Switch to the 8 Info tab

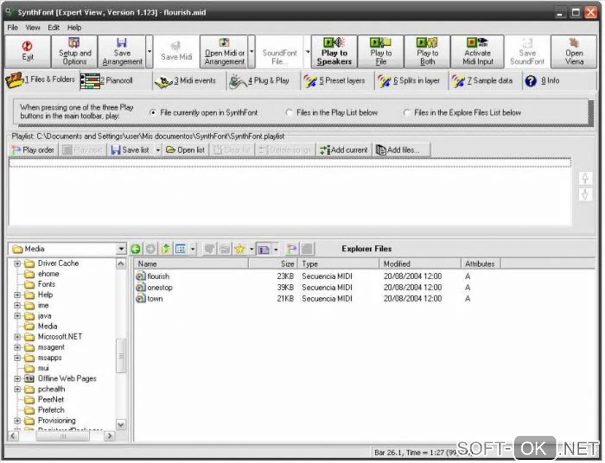point(560,81)
